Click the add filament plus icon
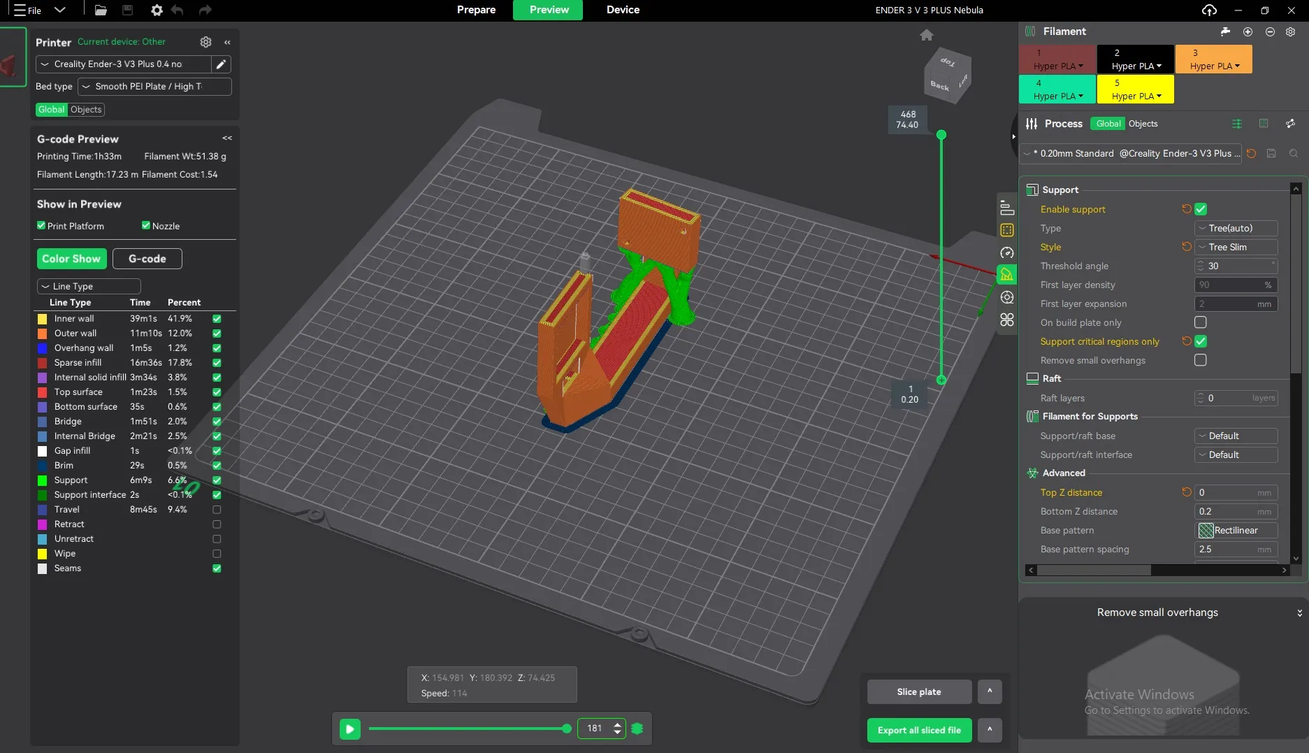 pos(1247,31)
